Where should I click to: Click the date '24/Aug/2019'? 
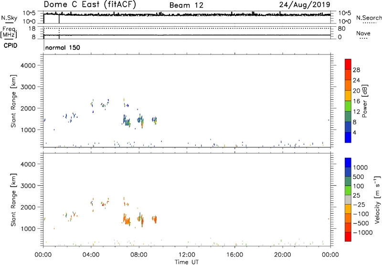point(305,5)
